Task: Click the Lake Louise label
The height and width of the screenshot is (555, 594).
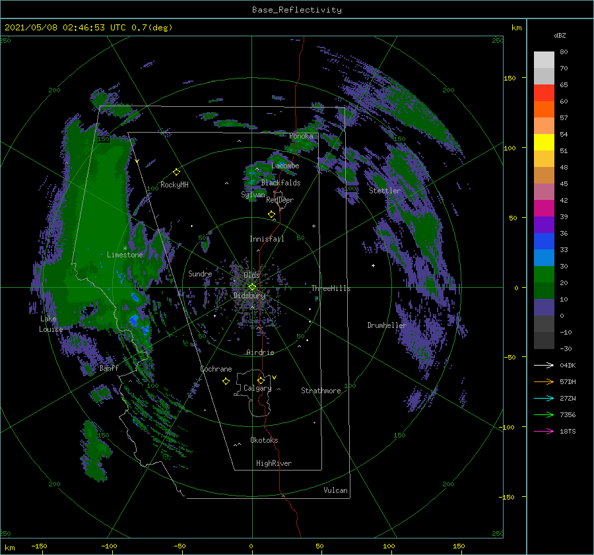Action: (x=51, y=324)
